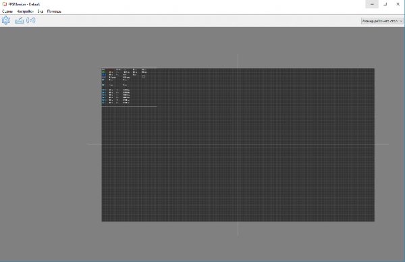The width and height of the screenshot is (405, 262).
Task: Open settings via the gear icon
Action: coord(5,20)
